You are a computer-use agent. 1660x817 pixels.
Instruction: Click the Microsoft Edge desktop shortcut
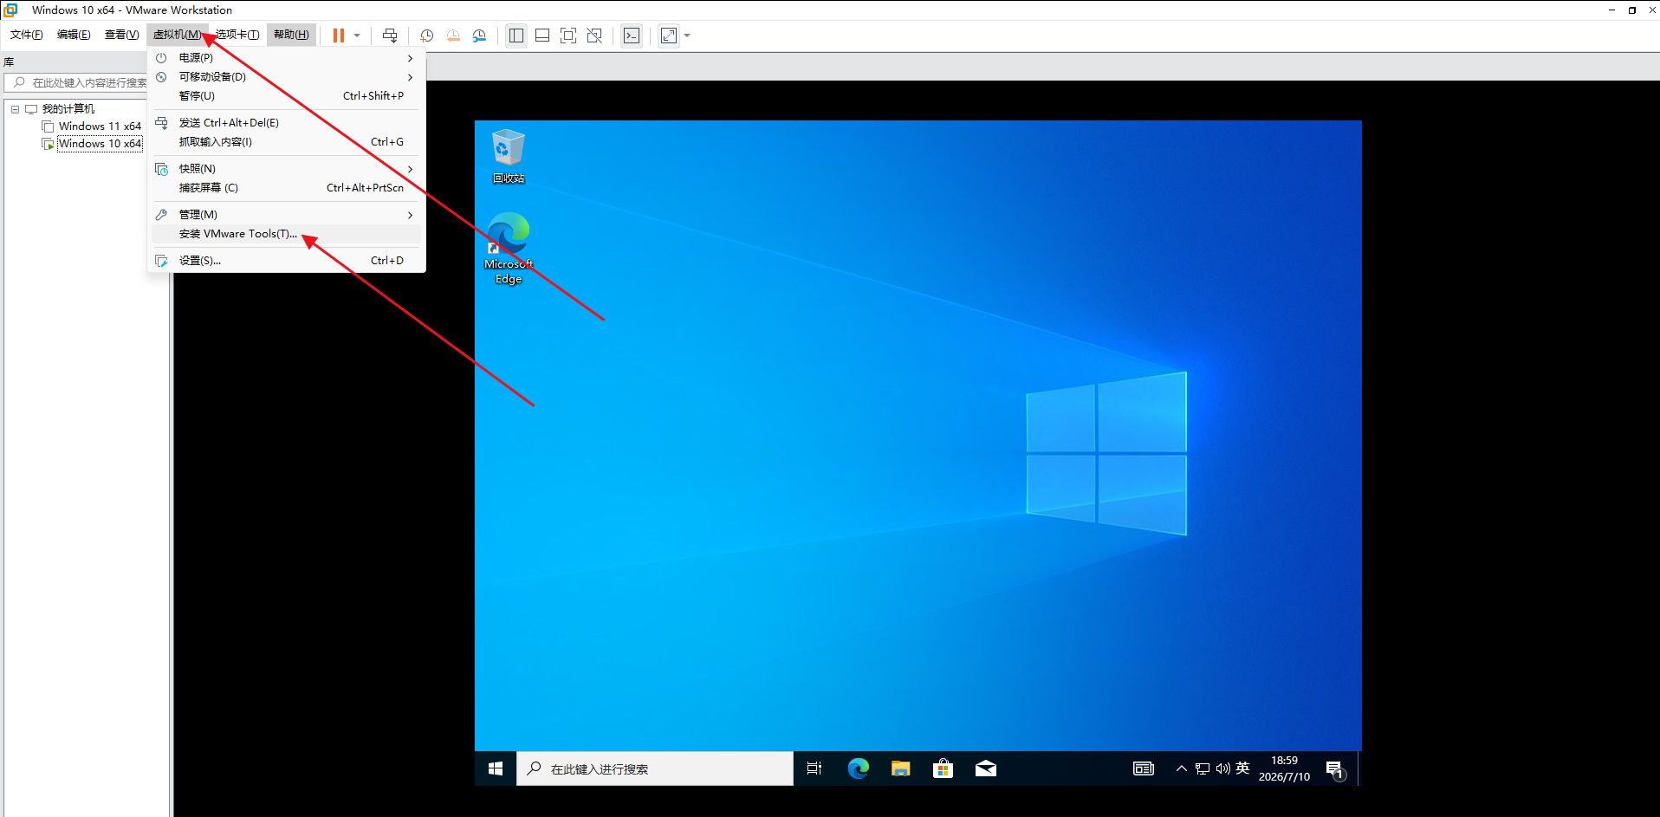tap(509, 249)
